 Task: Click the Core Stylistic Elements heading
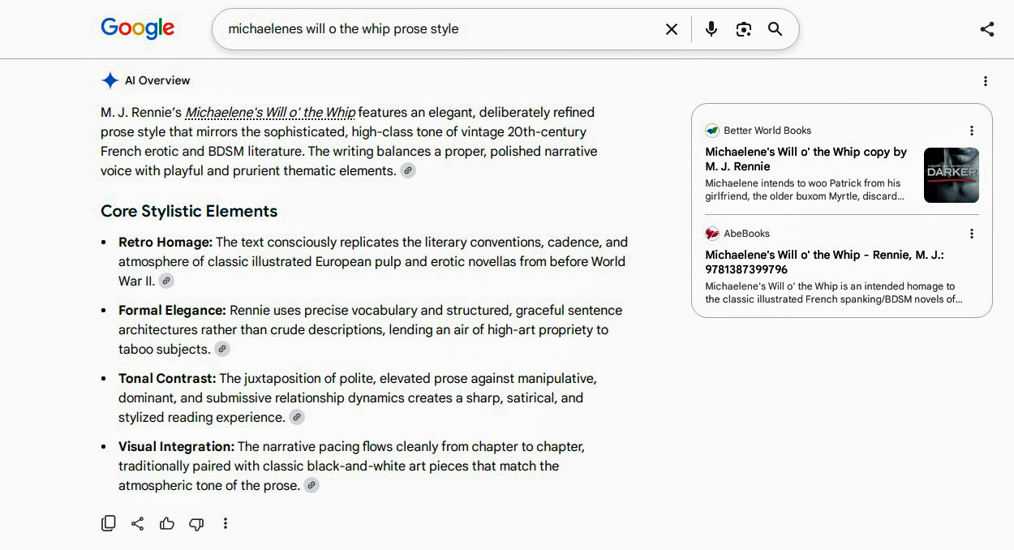click(189, 211)
